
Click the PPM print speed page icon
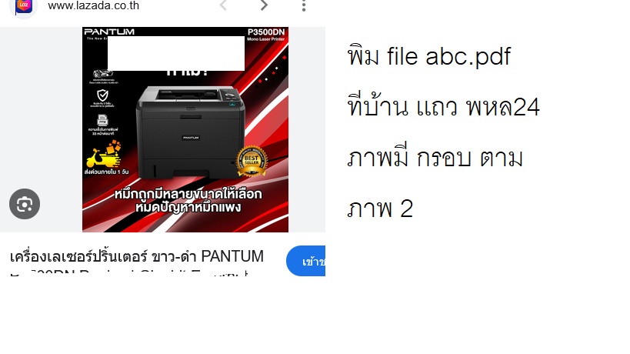point(102,120)
